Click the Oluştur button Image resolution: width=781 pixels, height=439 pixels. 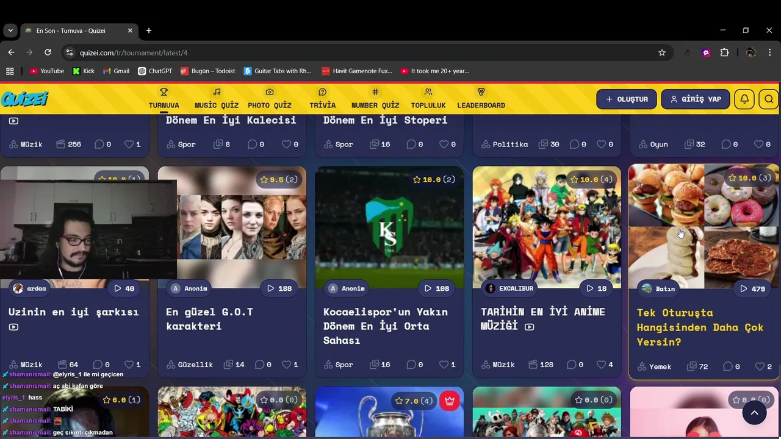pos(627,99)
